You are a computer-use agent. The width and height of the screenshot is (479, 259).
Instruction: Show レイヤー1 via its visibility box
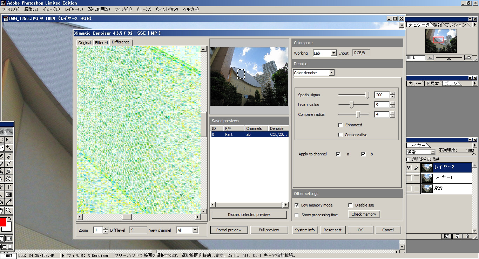click(409, 178)
